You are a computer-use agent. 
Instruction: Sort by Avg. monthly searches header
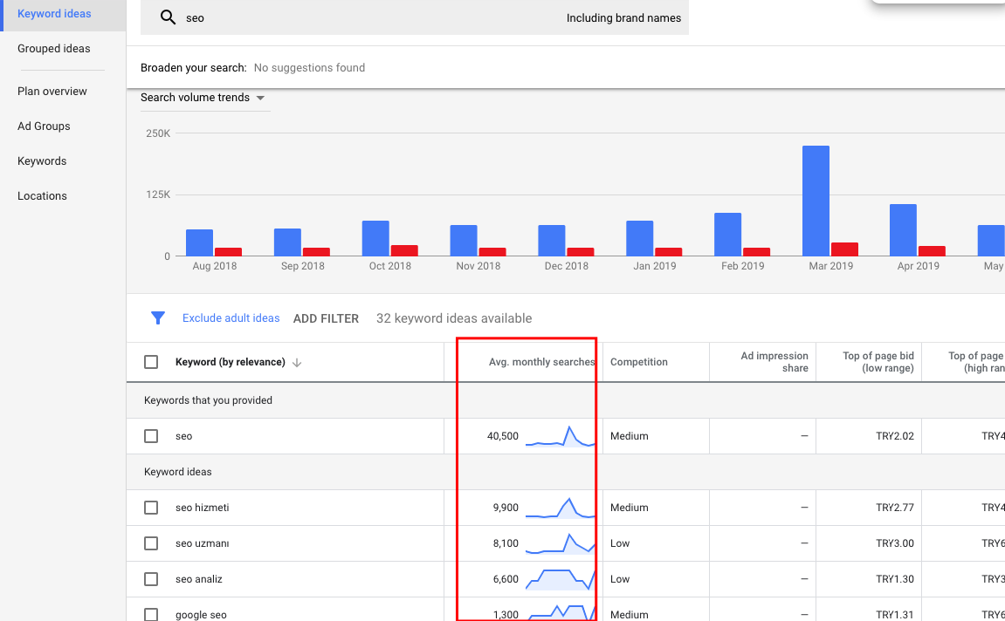point(541,362)
